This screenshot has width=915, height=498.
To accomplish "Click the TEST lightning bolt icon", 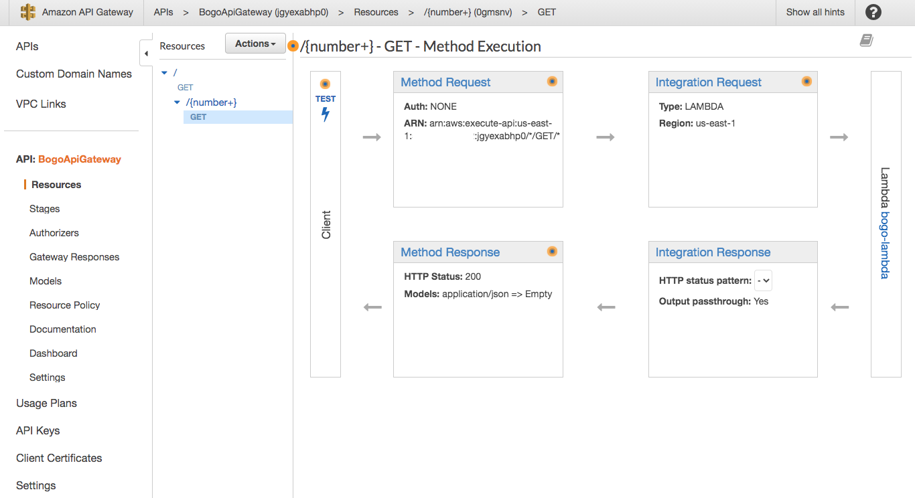I will (x=326, y=114).
